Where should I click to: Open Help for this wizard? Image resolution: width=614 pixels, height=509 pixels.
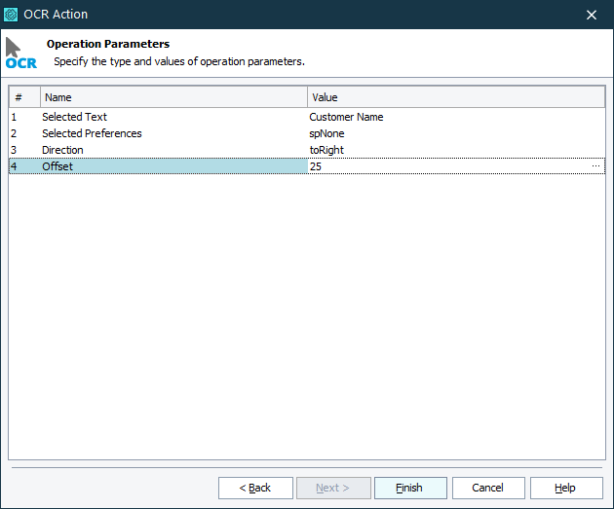click(565, 488)
